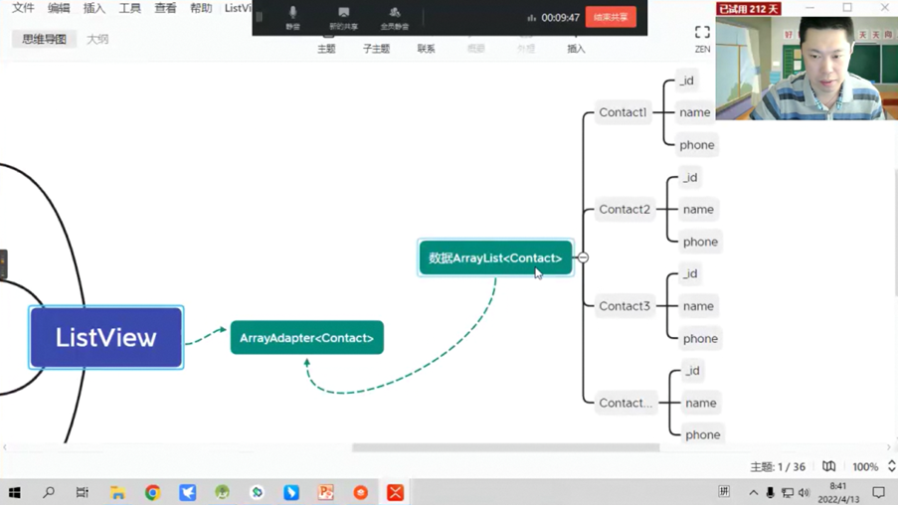Click the end sharing red button
This screenshot has width=898, height=505.
click(610, 17)
